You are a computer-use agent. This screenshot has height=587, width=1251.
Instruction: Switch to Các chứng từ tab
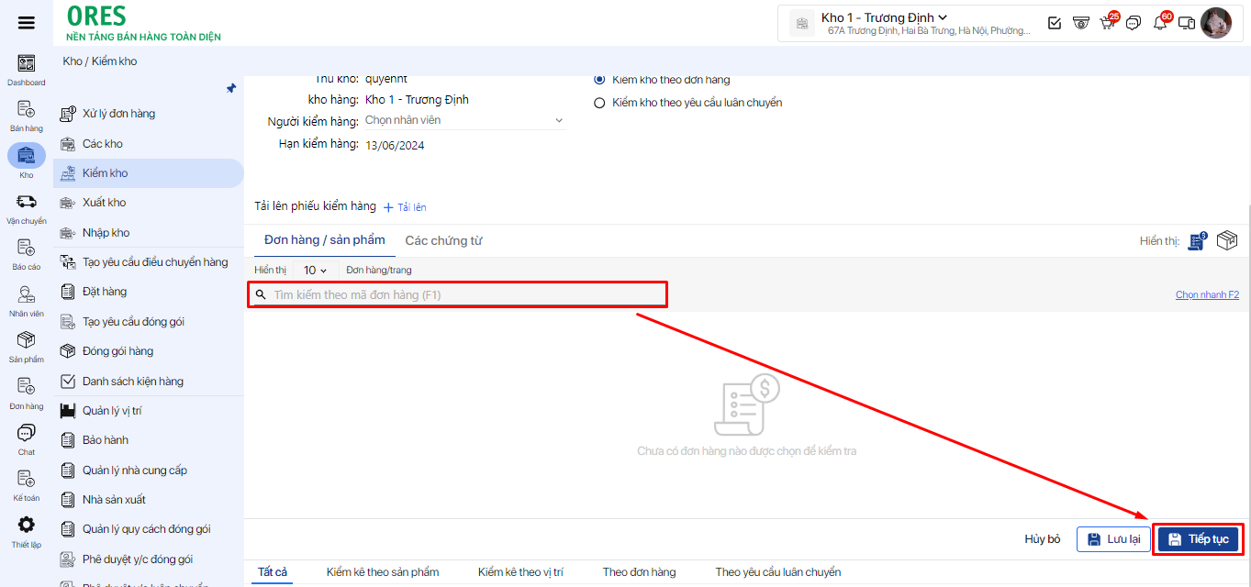coord(443,240)
